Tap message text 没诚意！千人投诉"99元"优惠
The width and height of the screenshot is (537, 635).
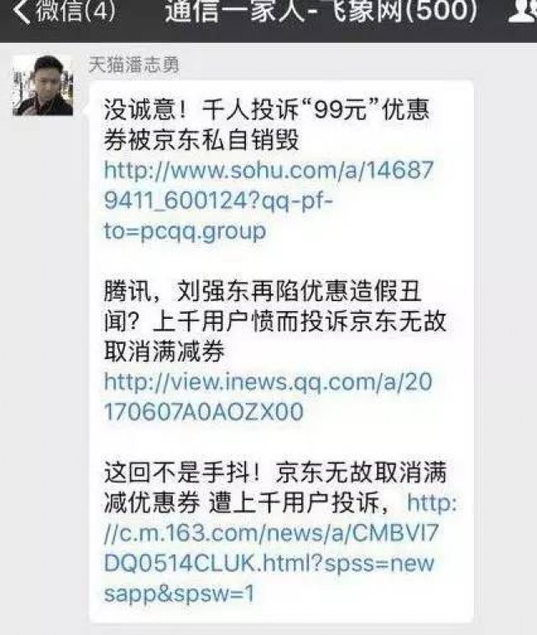click(267, 109)
